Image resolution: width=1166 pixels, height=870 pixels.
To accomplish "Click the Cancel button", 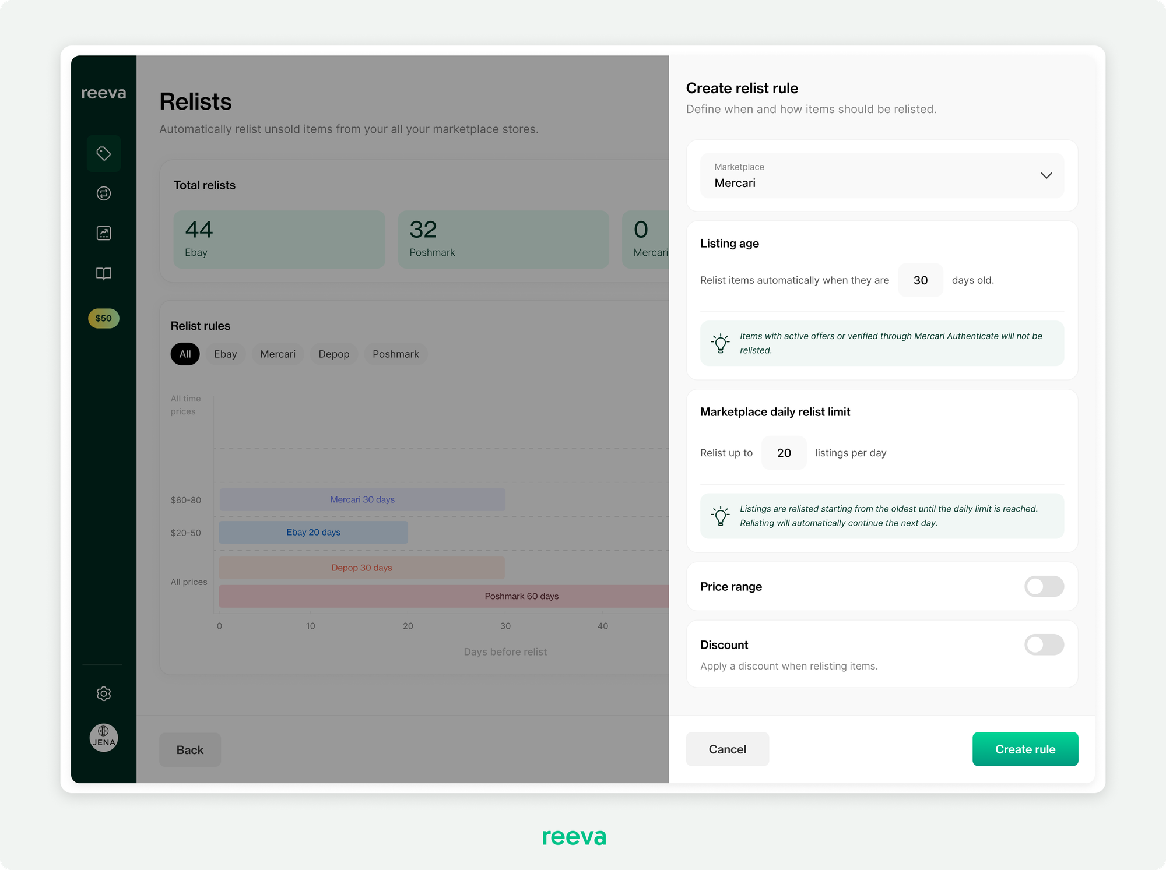I will click(x=728, y=749).
